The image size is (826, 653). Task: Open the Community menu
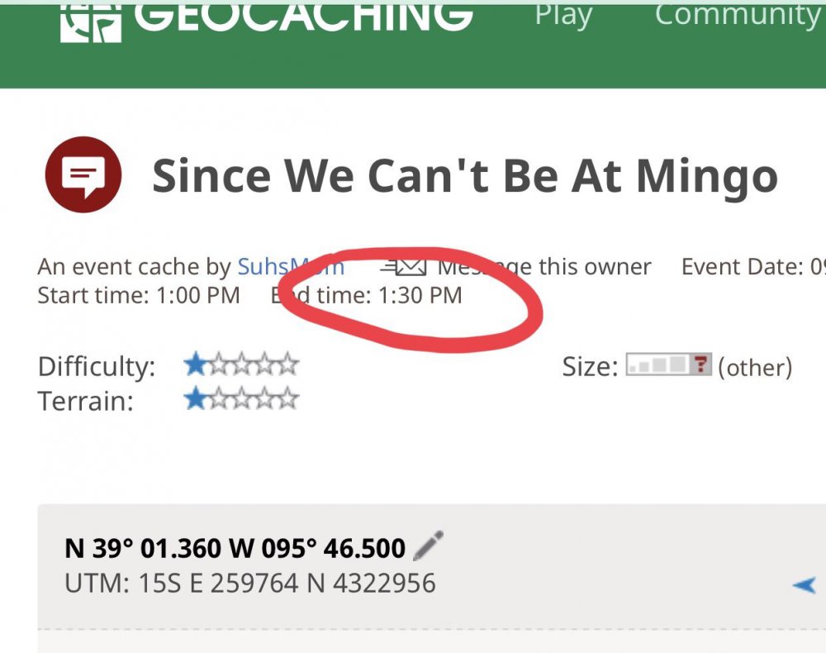click(739, 15)
